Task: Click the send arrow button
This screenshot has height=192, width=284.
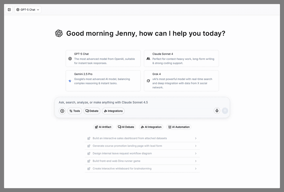Action: (x=225, y=111)
